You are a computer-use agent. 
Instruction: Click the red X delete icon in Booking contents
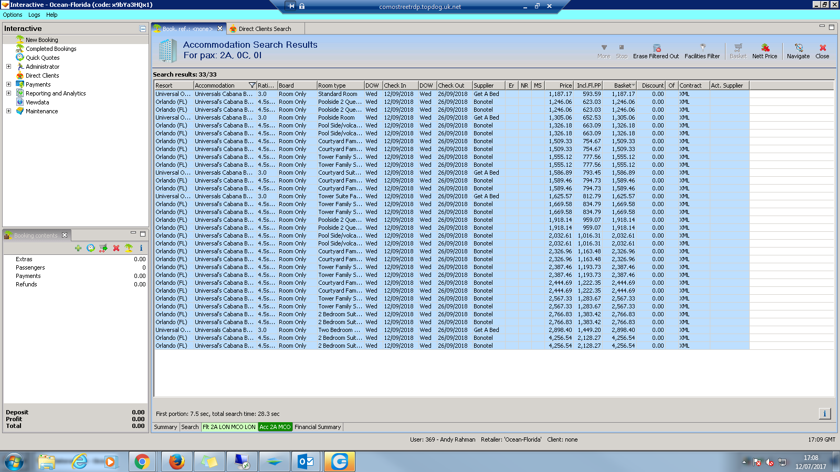pyautogui.click(x=116, y=248)
